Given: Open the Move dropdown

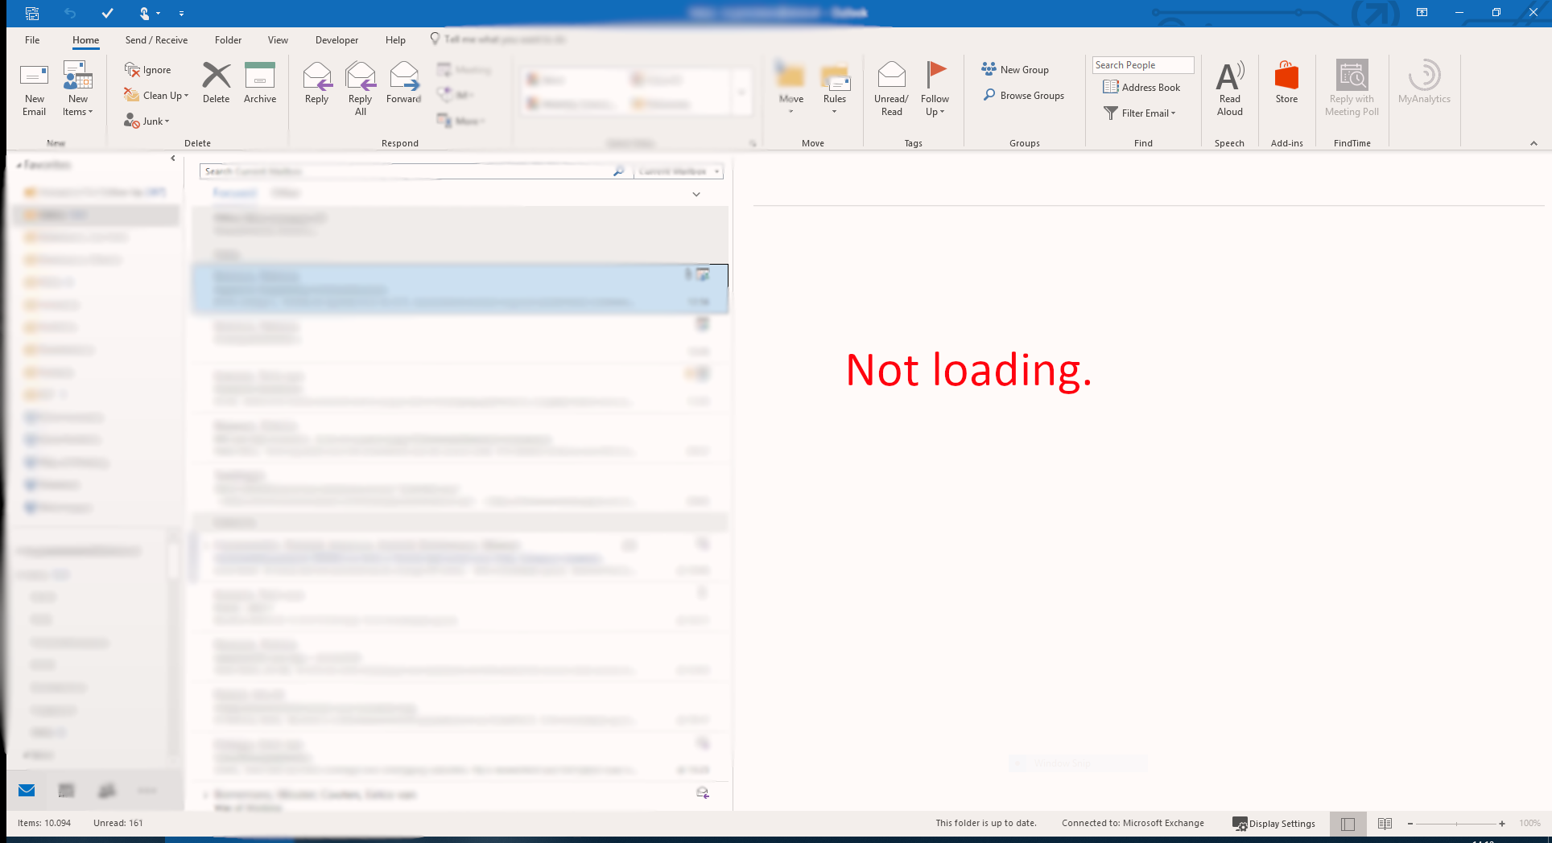Looking at the screenshot, I should [791, 88].
